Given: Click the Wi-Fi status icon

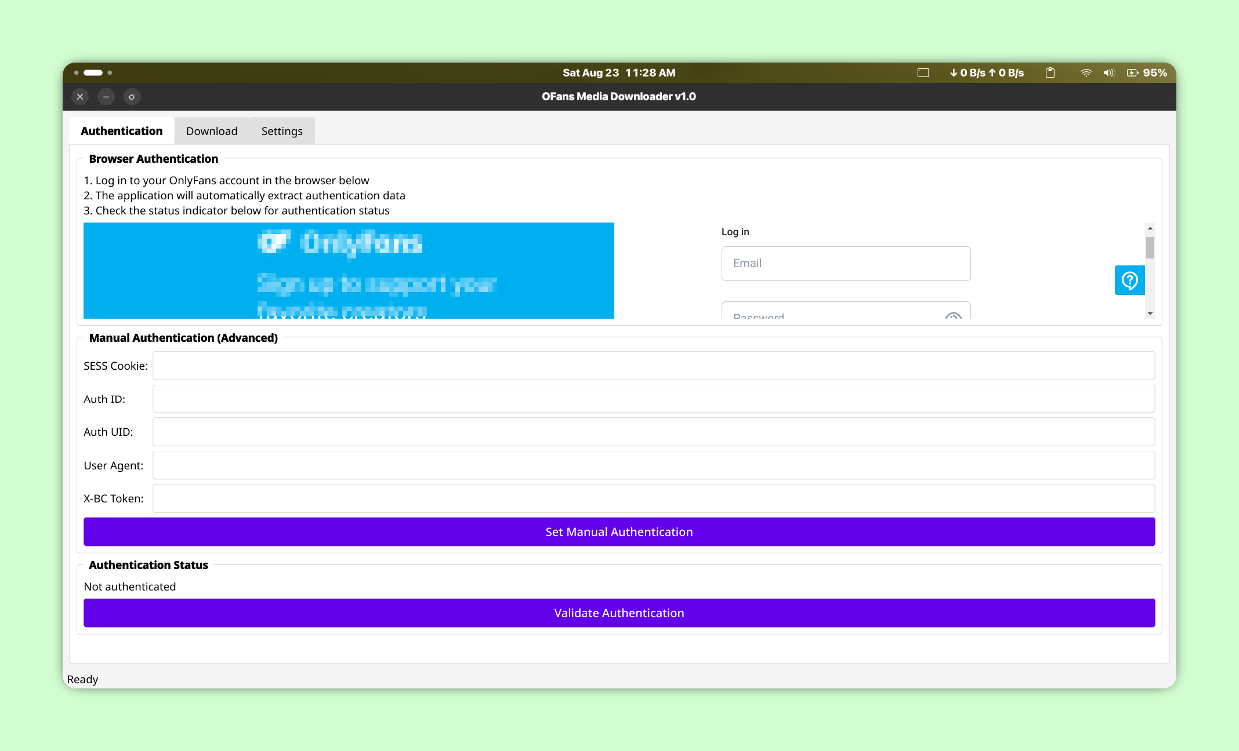Looking at the screenshot, I should [x=1086, y=73].
